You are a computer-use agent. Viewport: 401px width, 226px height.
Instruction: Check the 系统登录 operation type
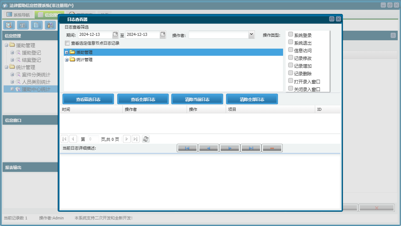point(290,34)
